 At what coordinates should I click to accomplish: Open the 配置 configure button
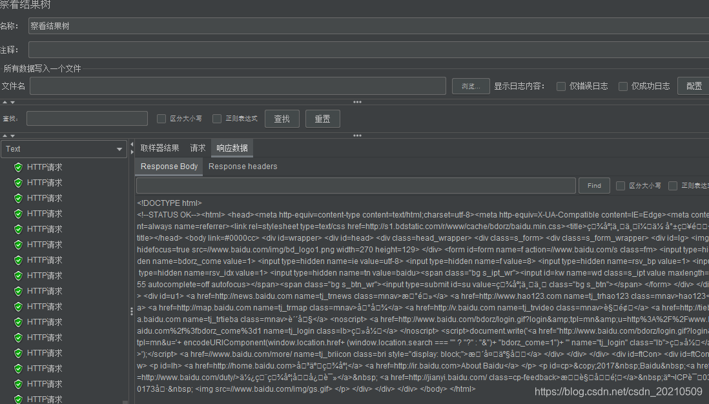[694, 86]
